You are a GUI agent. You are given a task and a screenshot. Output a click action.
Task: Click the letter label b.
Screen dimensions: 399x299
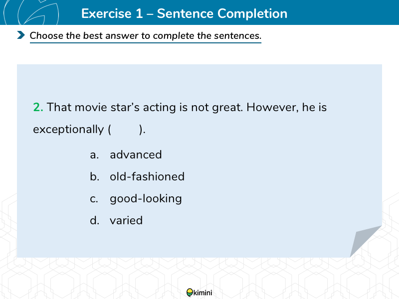point(94,176)
